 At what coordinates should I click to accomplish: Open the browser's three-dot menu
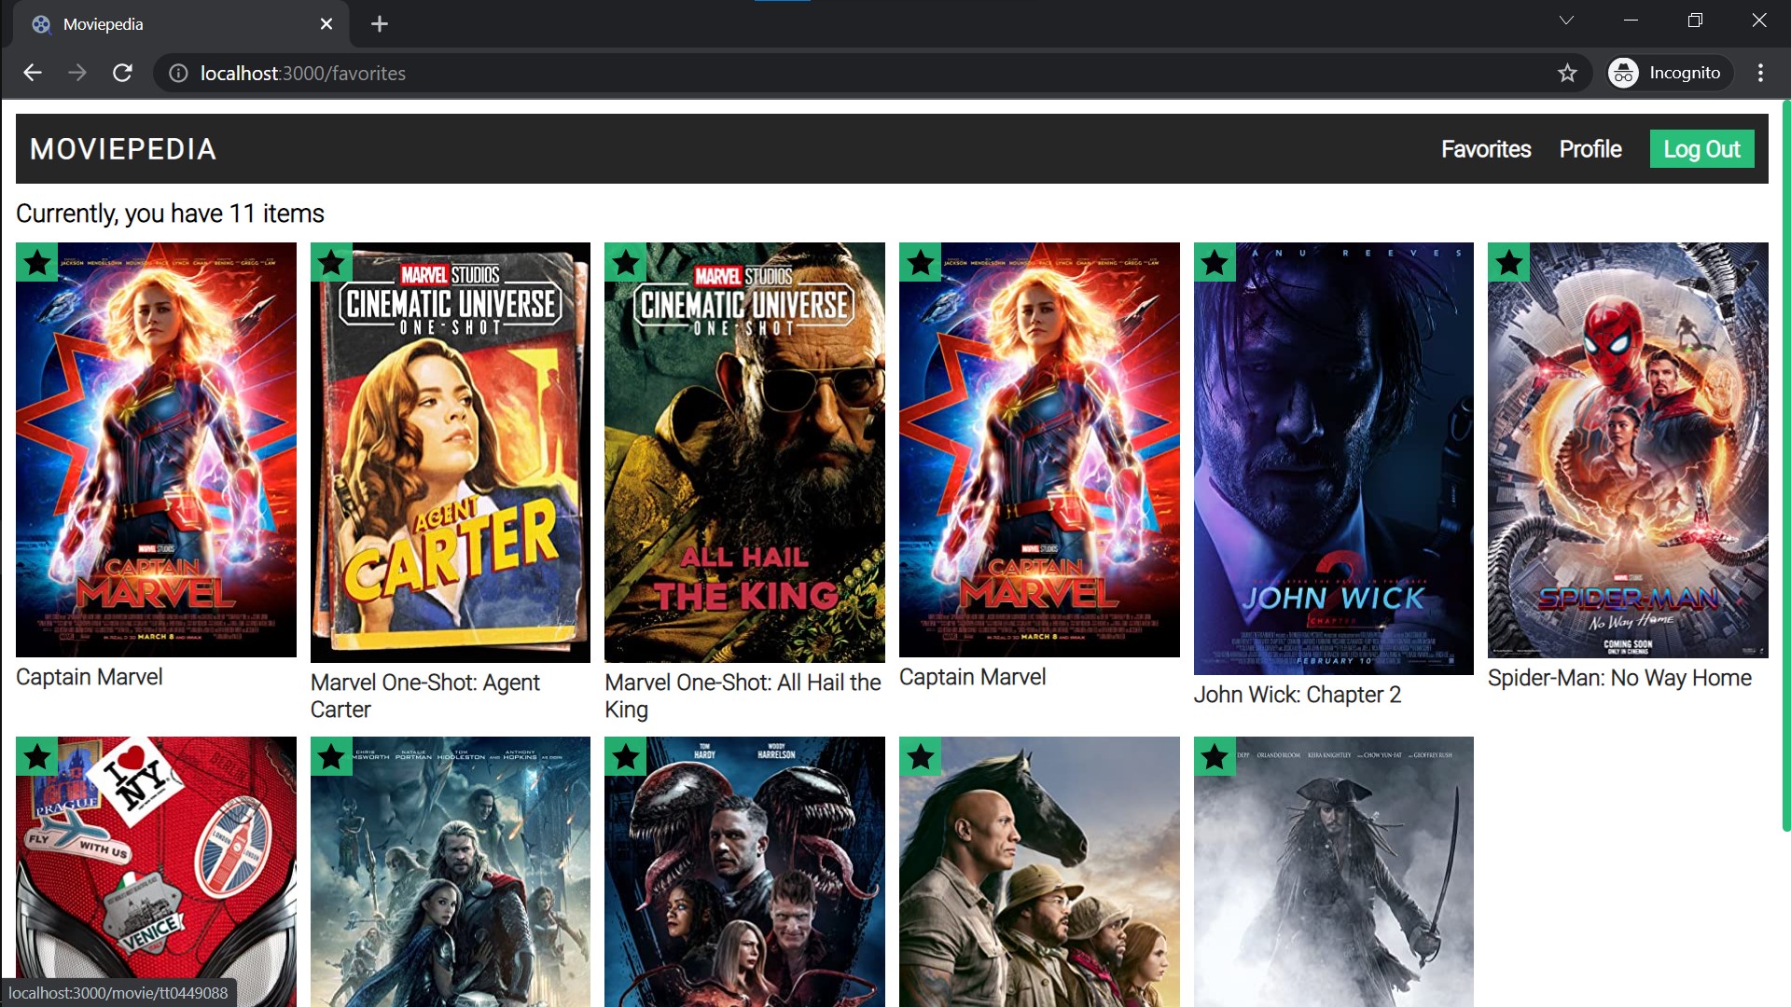tap(1760, 73)
